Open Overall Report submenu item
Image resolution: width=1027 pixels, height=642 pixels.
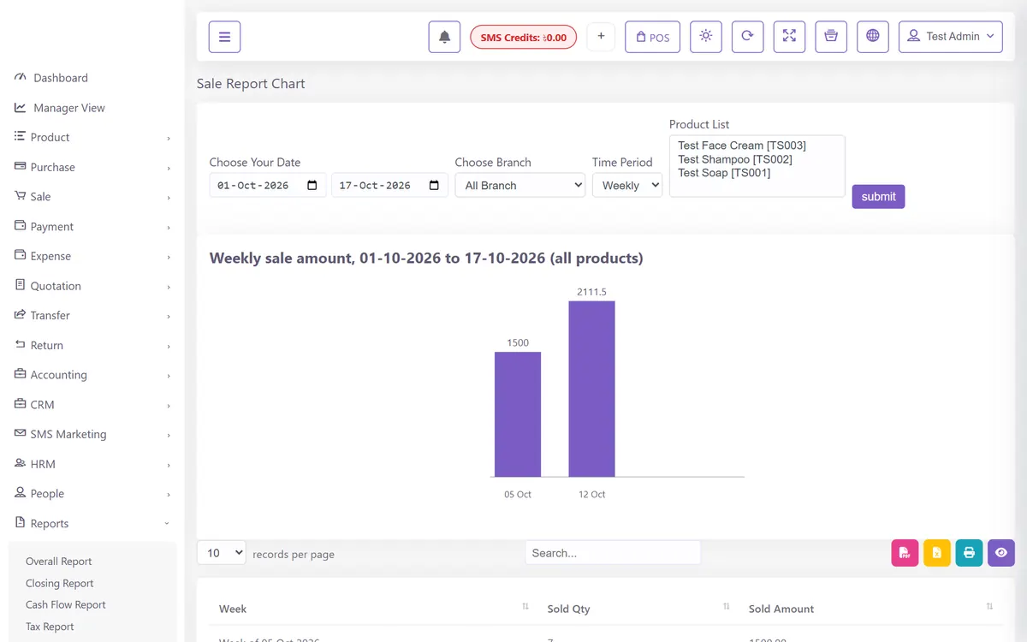(x=59, y=562)
